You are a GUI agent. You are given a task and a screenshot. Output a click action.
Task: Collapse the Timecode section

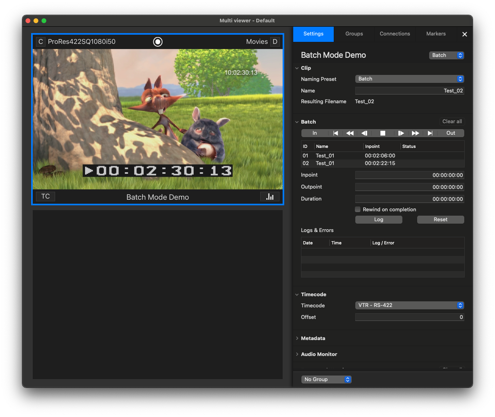297,295
